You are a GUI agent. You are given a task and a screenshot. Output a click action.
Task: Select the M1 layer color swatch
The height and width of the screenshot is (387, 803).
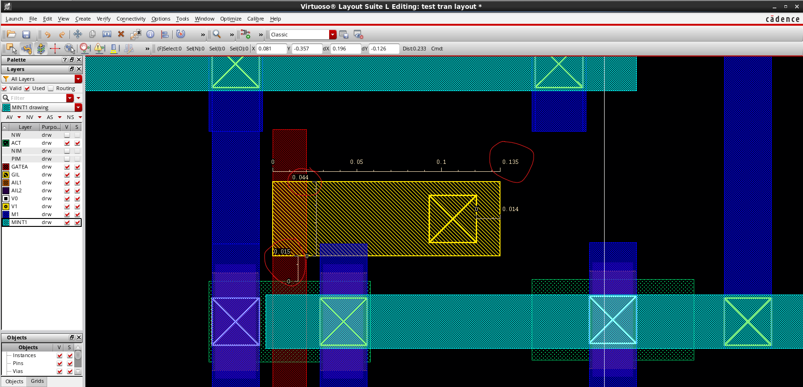point(6,214)
